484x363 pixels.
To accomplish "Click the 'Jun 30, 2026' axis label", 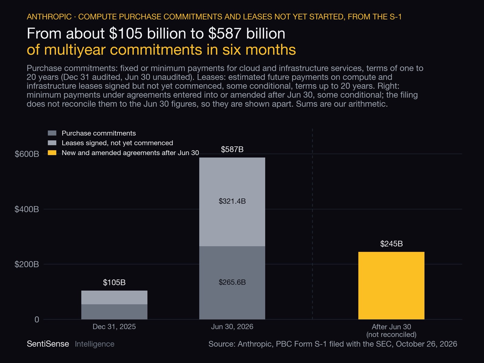I will 232,327.
